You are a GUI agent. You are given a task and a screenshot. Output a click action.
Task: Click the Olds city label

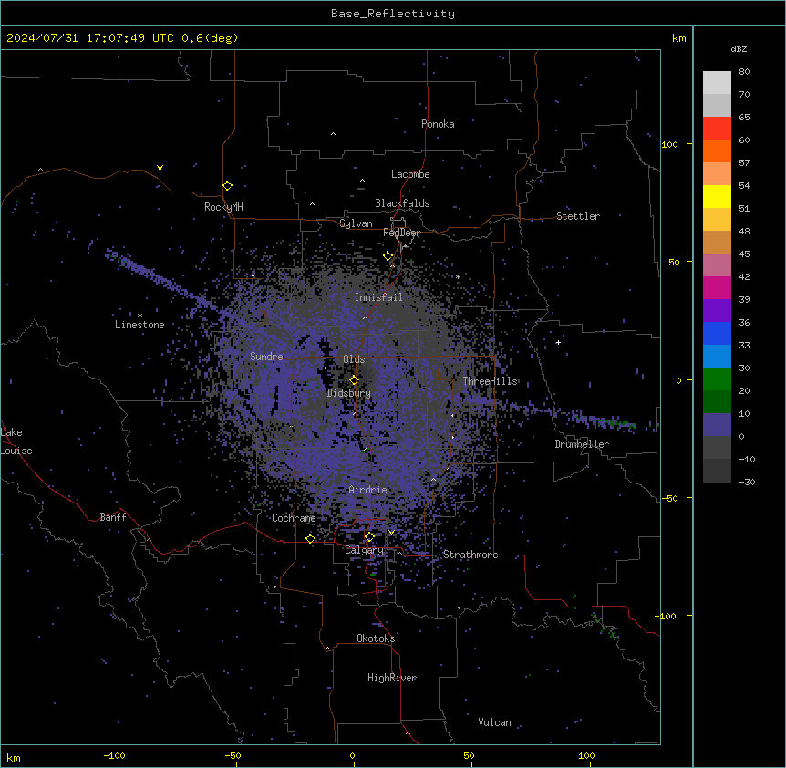tap(354, 359)
